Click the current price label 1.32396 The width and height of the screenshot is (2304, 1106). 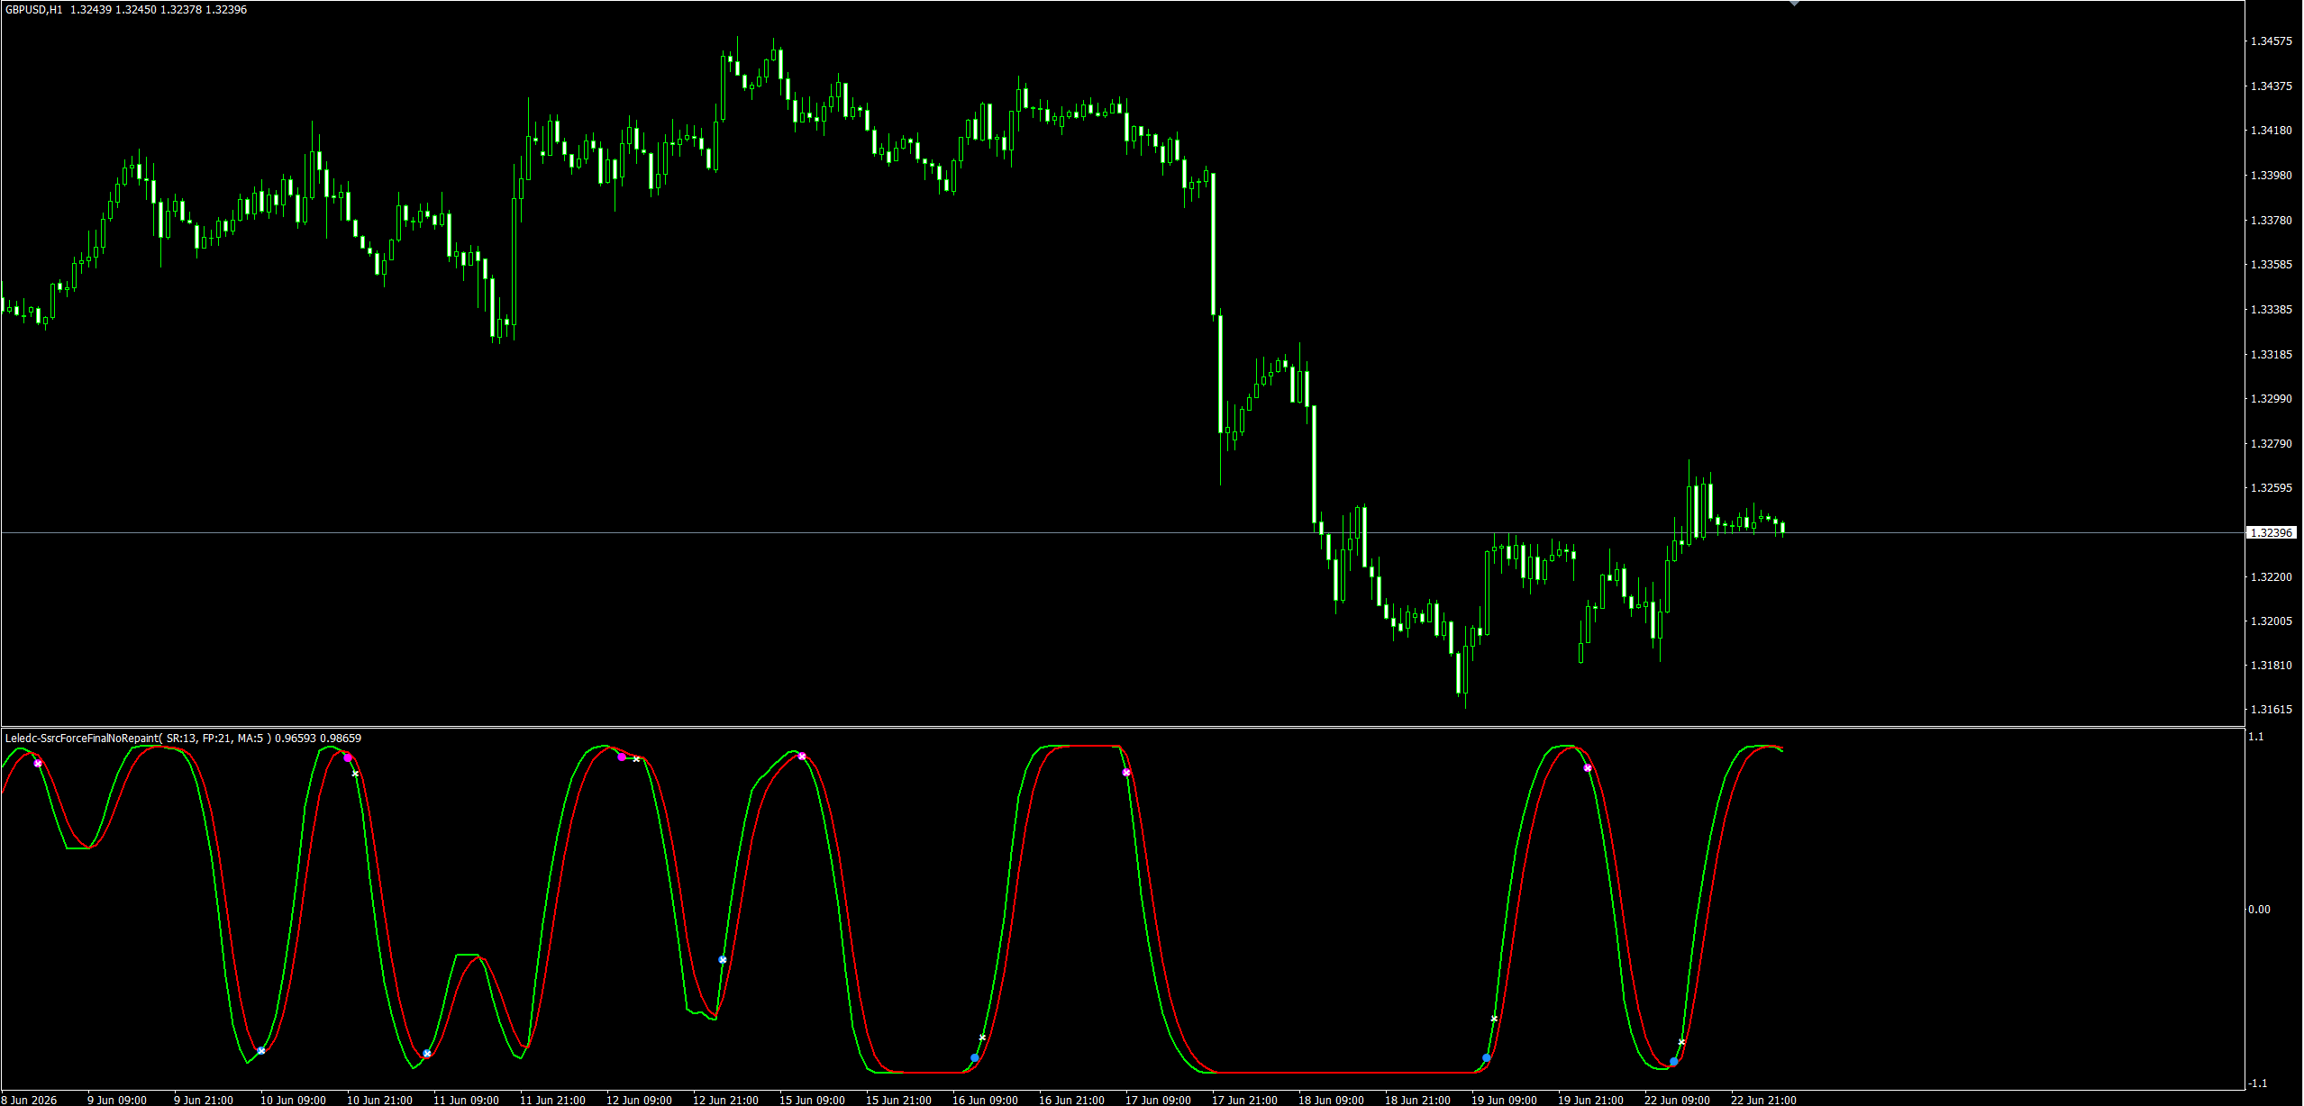2272,533
